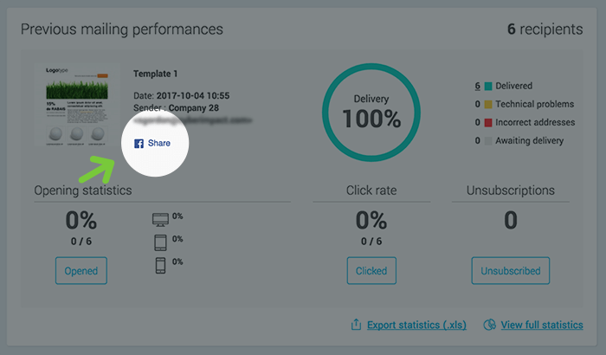
Task: Click the export upload icon
Action: click(356, 325)
